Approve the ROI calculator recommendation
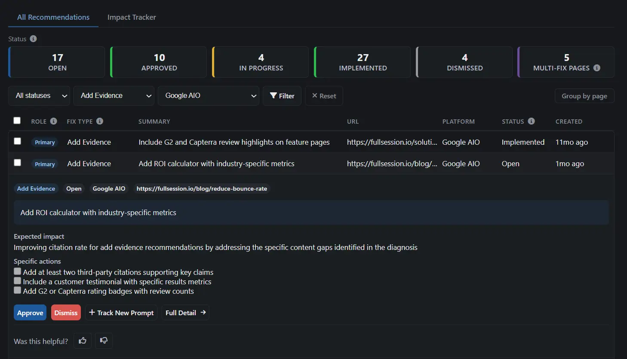Viewport: 627px width, 359px height. [30, 313]
